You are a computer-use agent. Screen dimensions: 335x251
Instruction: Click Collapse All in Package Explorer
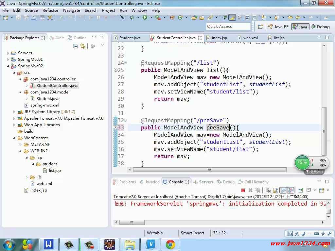click(76, 46)
